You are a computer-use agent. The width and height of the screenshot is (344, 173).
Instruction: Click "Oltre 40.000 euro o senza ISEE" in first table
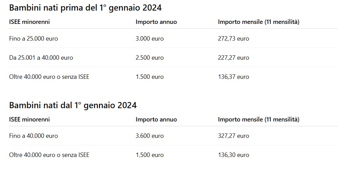pos(49,77)
